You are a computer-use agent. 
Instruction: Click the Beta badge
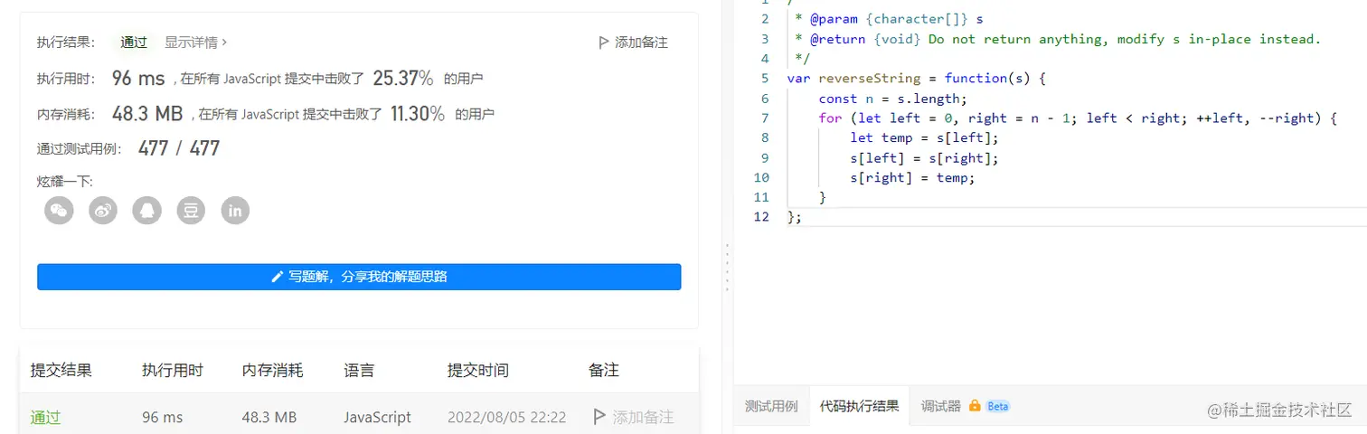[997, 406]
